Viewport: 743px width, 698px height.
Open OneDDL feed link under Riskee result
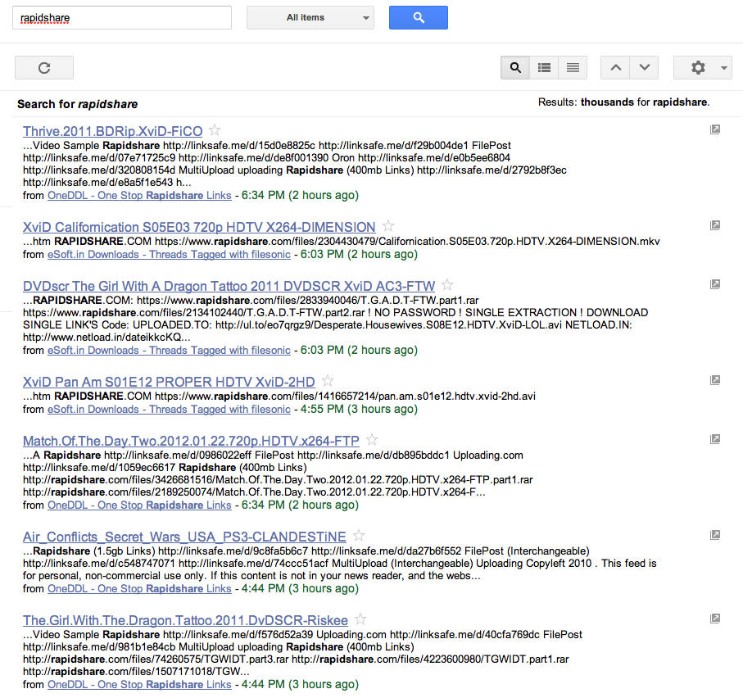[x=139, y=684]
